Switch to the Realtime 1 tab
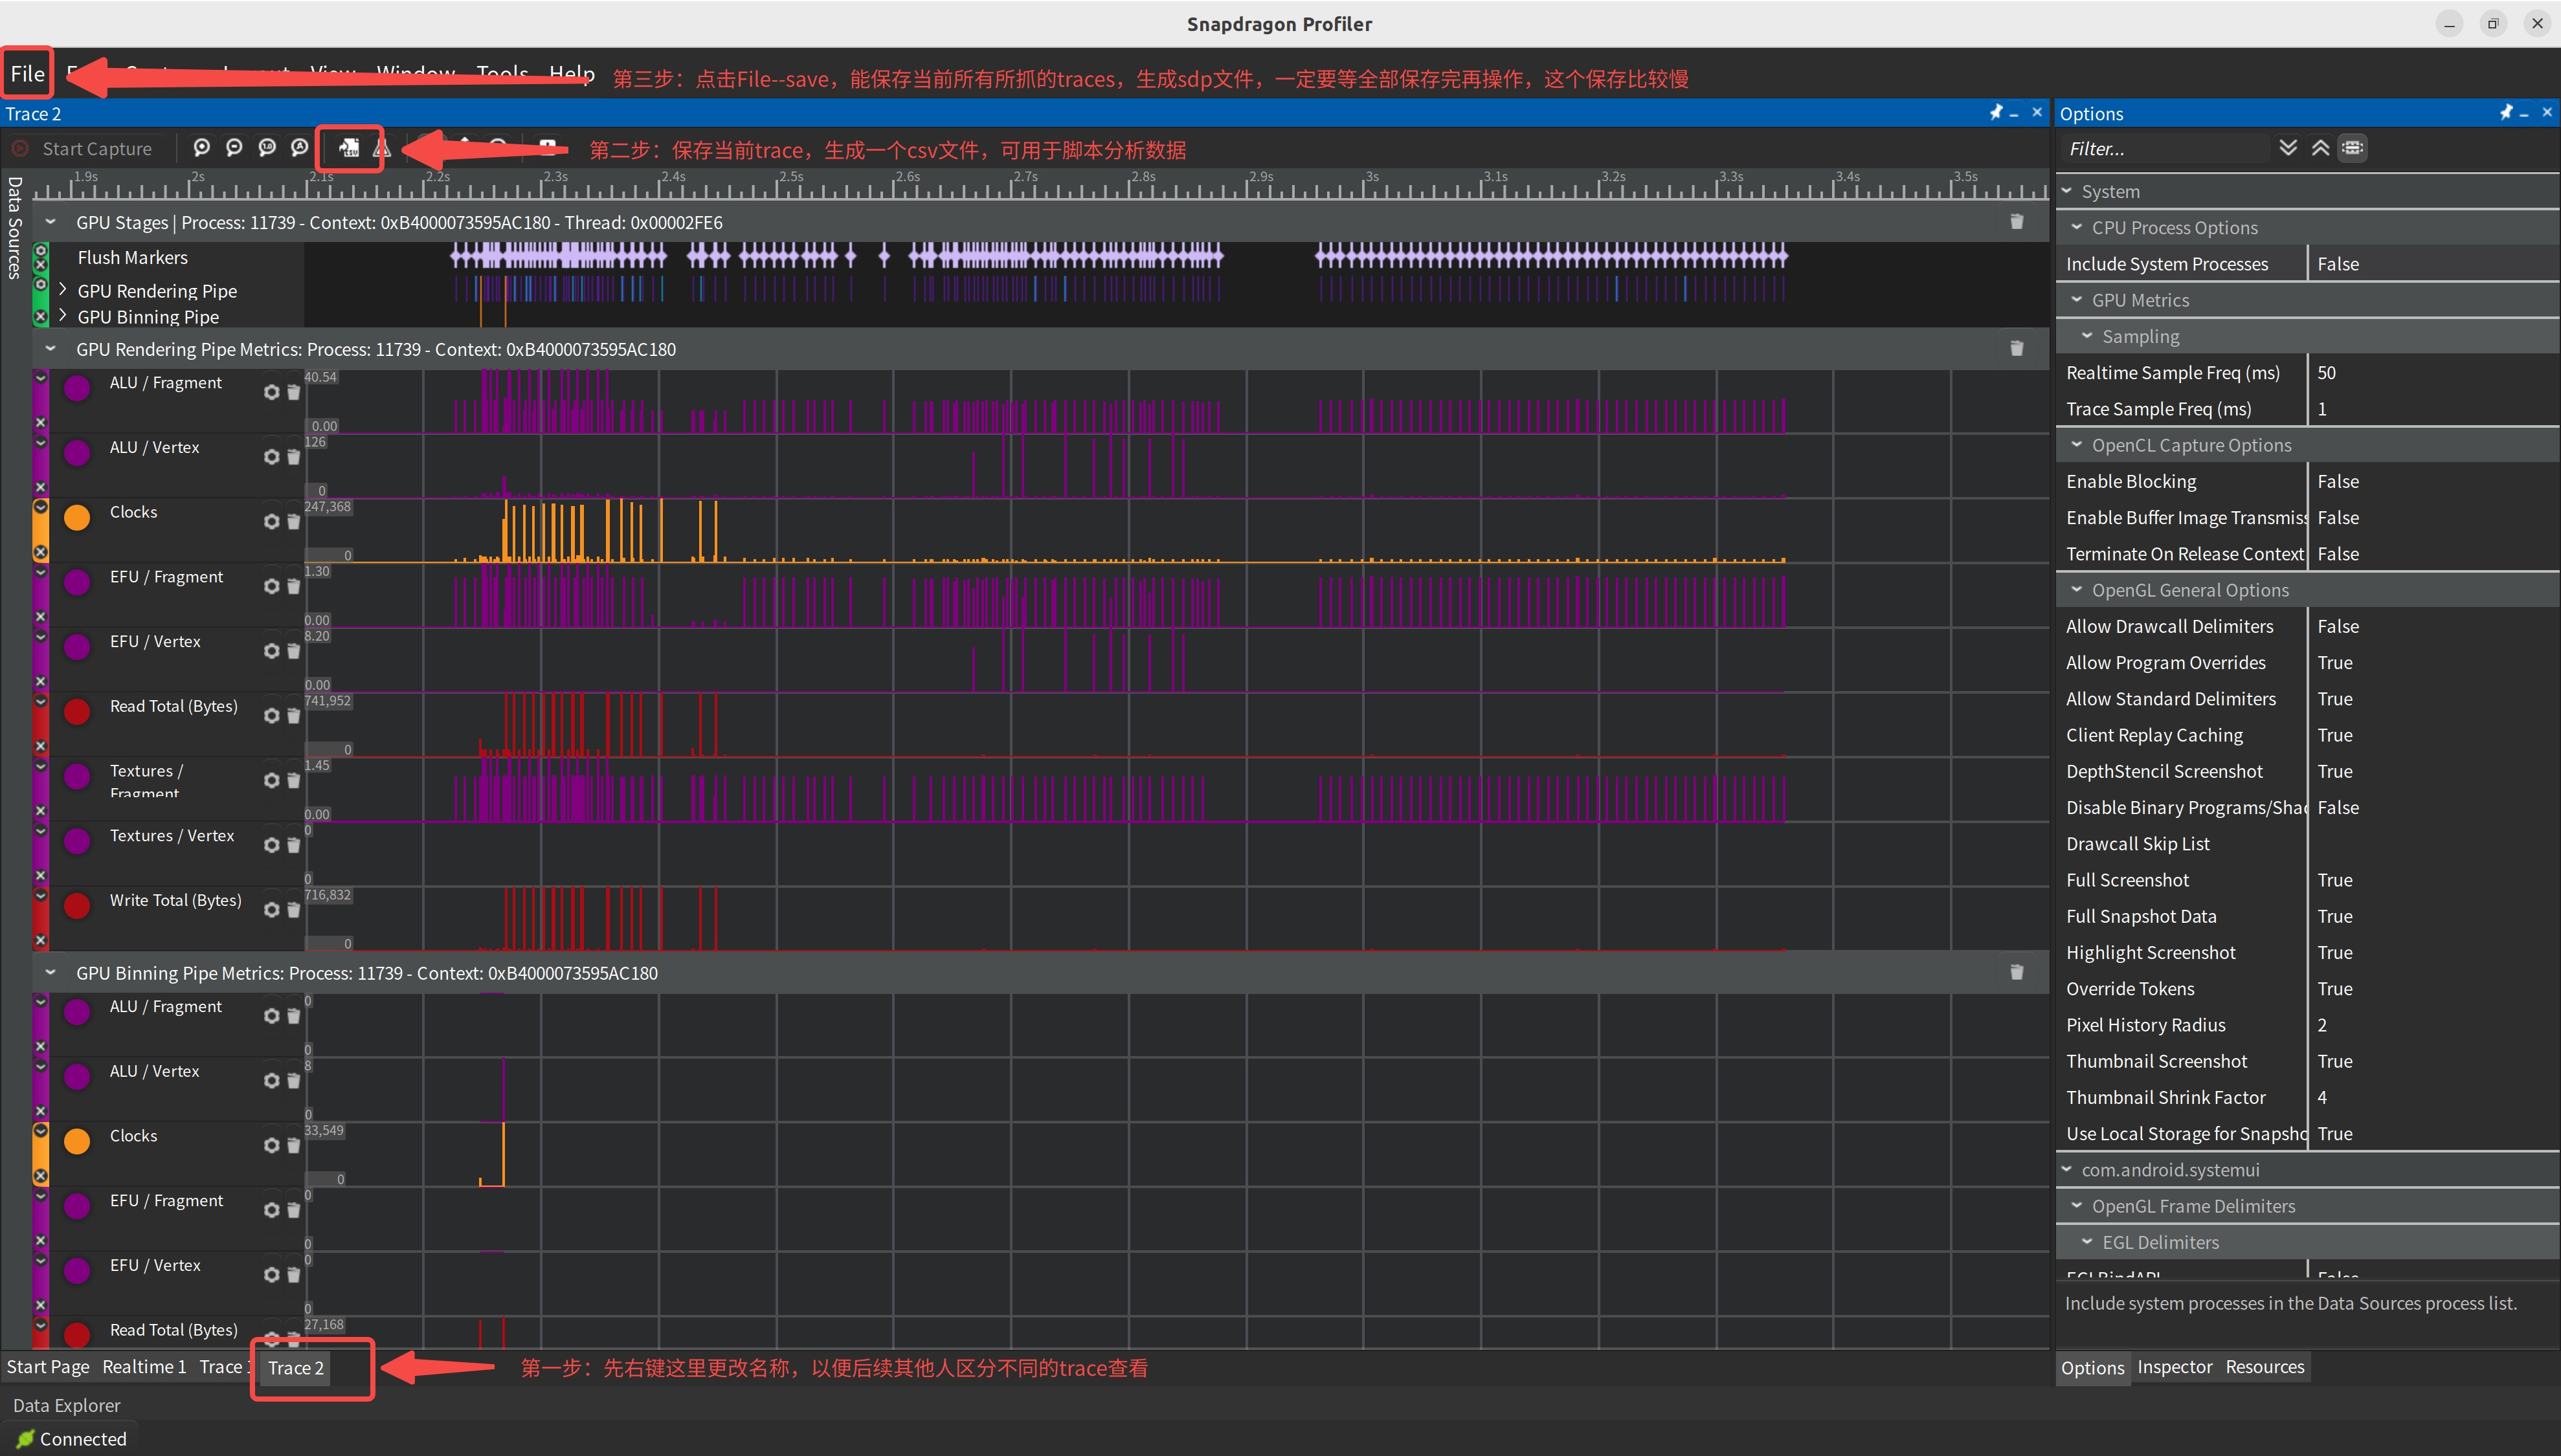 pyautogui.click(x=144, y=1366)
